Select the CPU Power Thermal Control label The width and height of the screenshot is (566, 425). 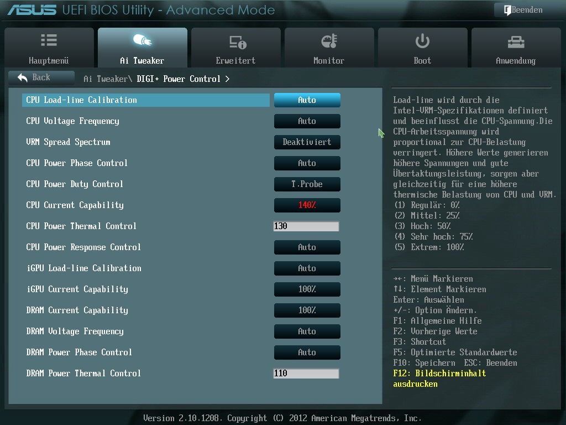pos(81,226)
